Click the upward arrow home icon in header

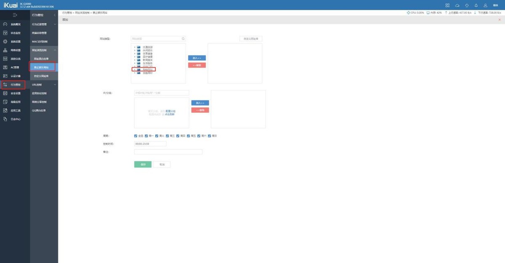pyautogui.click(x=467, y=5)
